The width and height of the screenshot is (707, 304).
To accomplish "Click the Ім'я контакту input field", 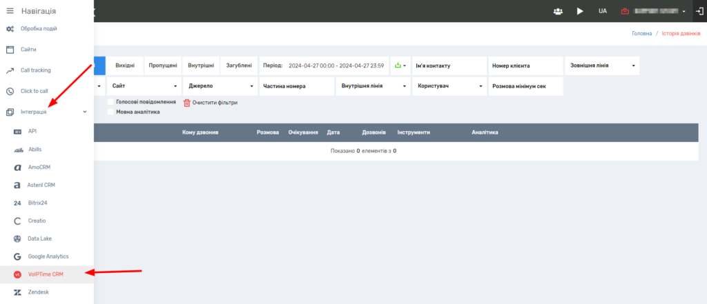I will coord(449,65).
